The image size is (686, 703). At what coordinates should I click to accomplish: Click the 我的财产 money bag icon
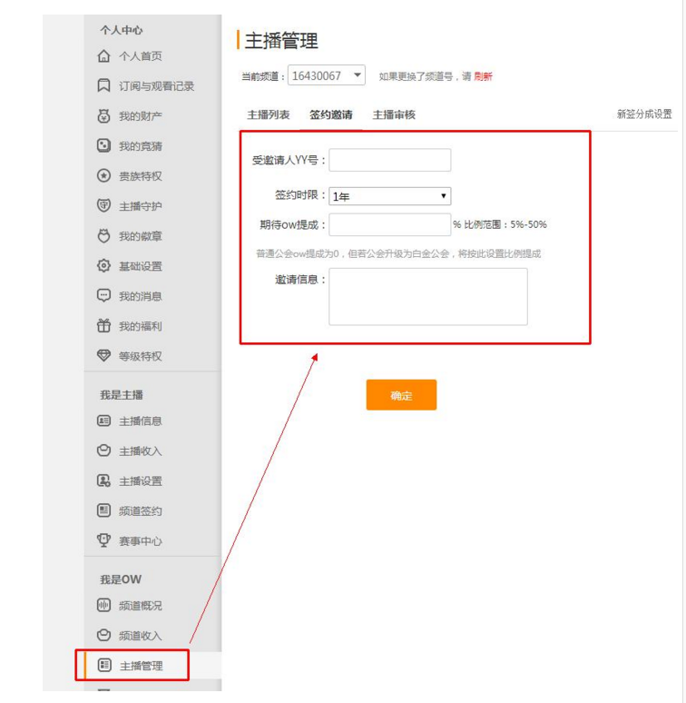coord(103,116)
